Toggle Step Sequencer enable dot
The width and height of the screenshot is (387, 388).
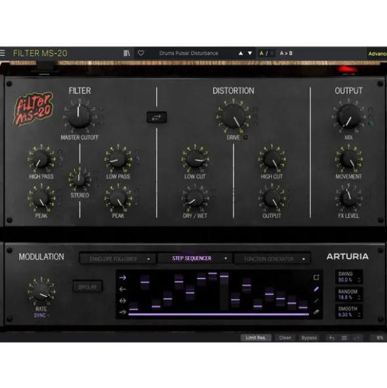226,258
